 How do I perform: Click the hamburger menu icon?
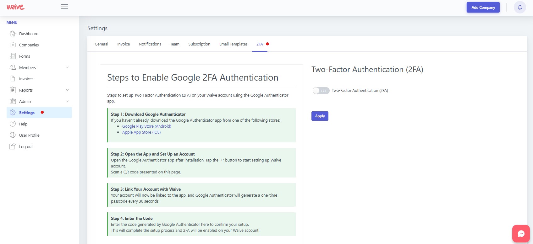pyautogui.click(x=64, y=7)
